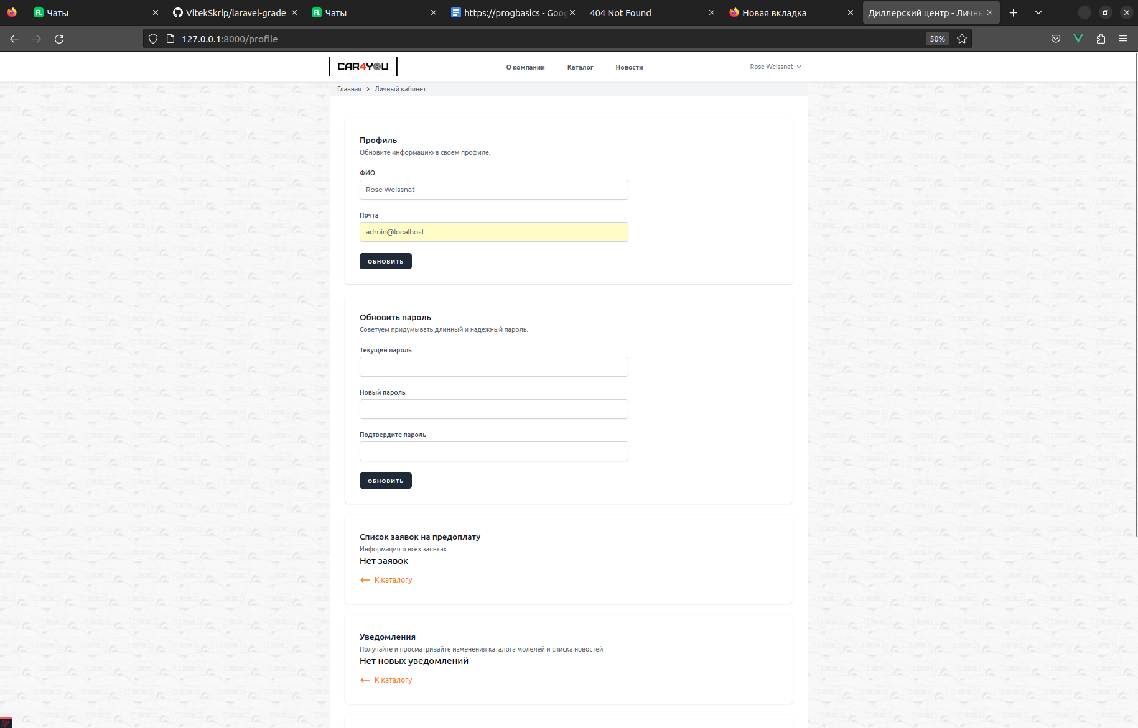Viewport: 1138px width, 728px height.
Task: Click the page vertical scrollbar
Action: point(1136,295)
